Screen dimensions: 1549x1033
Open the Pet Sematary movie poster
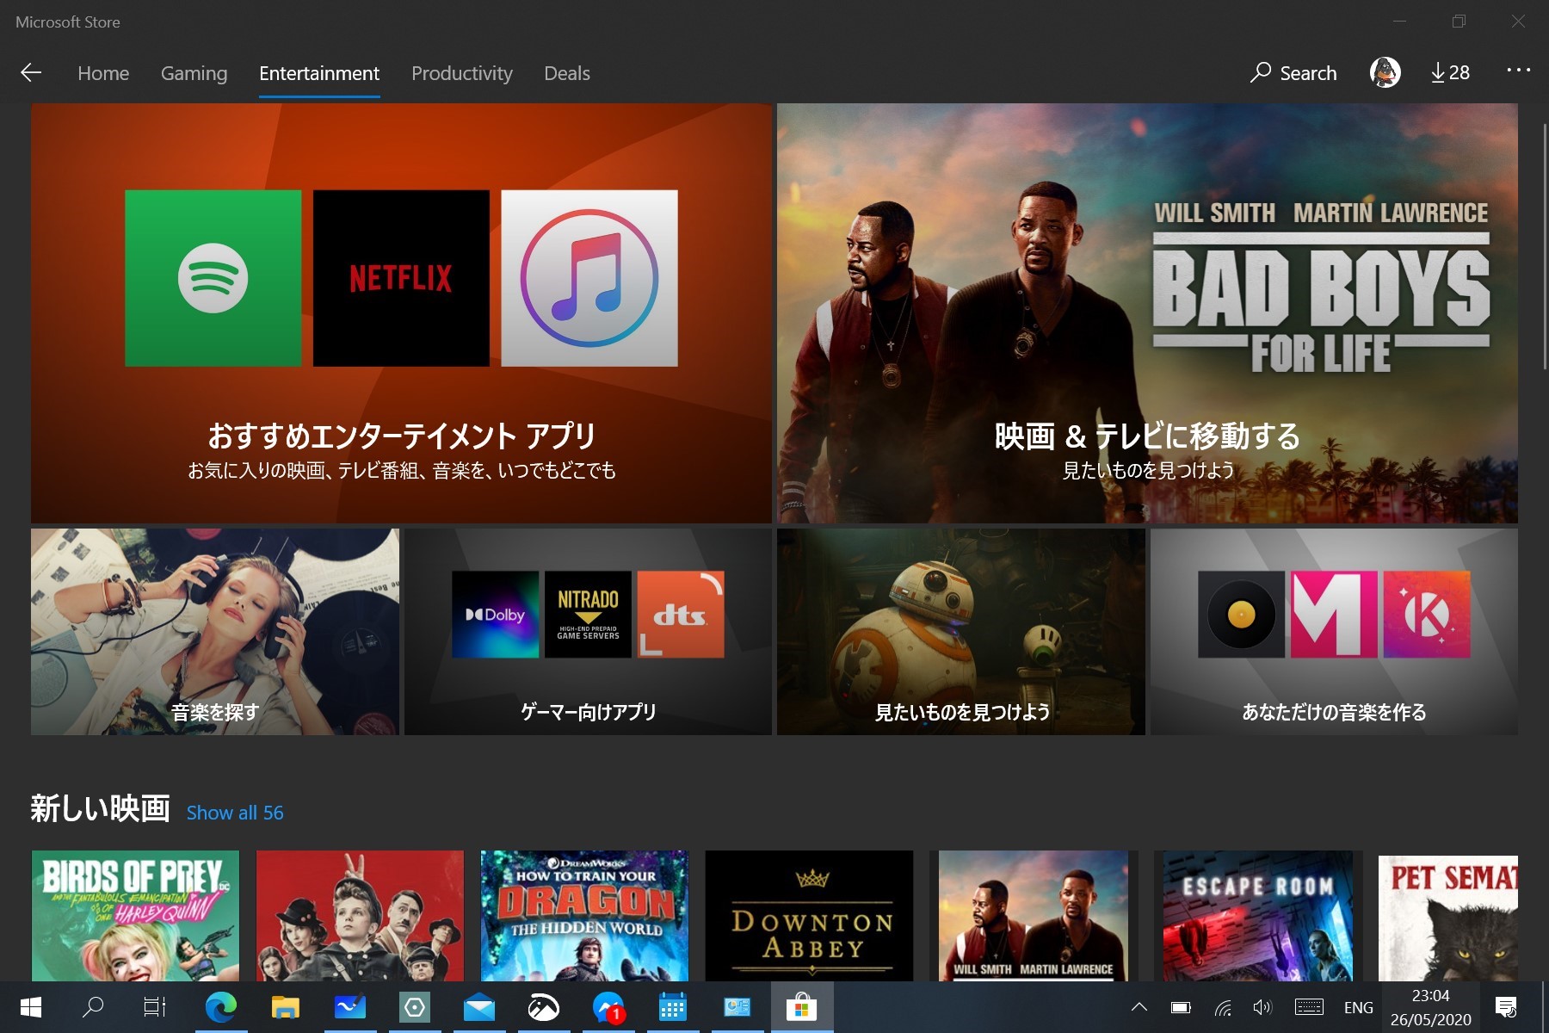tap(1448, 916)
